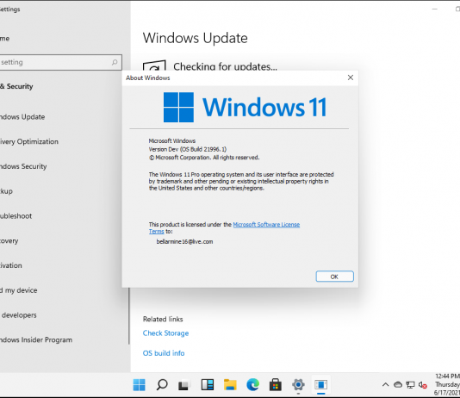Open Microsoft Software License Terms link
Image resolution: width=460 pixels, height=398 pixels.
pyautogui.click(x=266, y=225)
